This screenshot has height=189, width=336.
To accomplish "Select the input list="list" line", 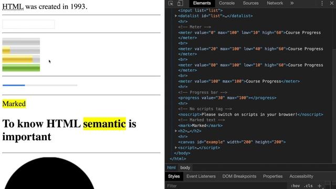I will click(x=201, y=10).
